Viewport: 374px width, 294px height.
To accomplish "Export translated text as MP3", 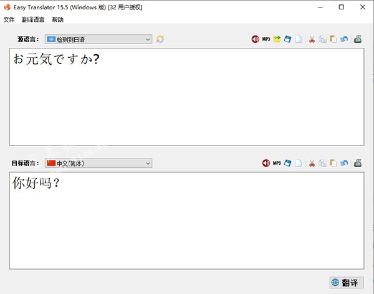I will pyautogui.click(x=277, y=163).
